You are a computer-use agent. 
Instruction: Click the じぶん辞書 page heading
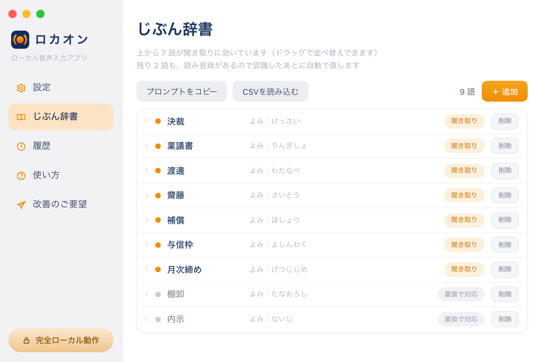point(175,29)
